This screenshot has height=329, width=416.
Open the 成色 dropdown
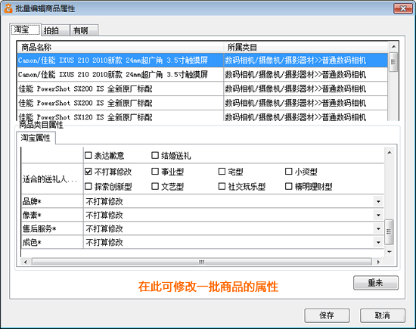click(378, 242)
